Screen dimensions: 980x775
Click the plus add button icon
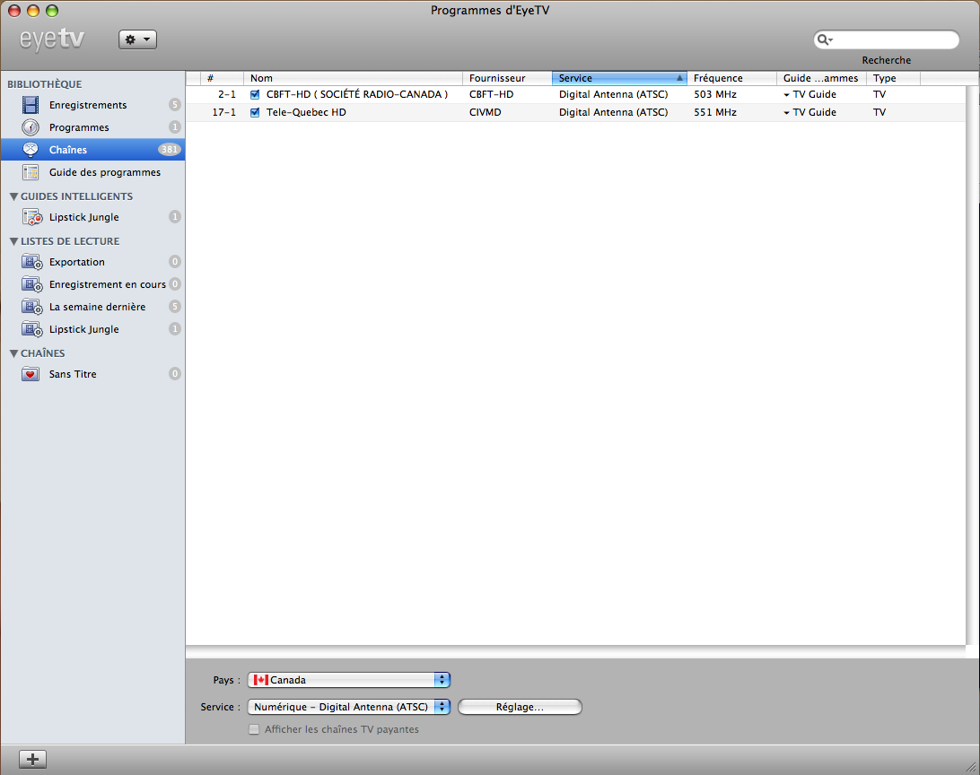pos(32,760)
